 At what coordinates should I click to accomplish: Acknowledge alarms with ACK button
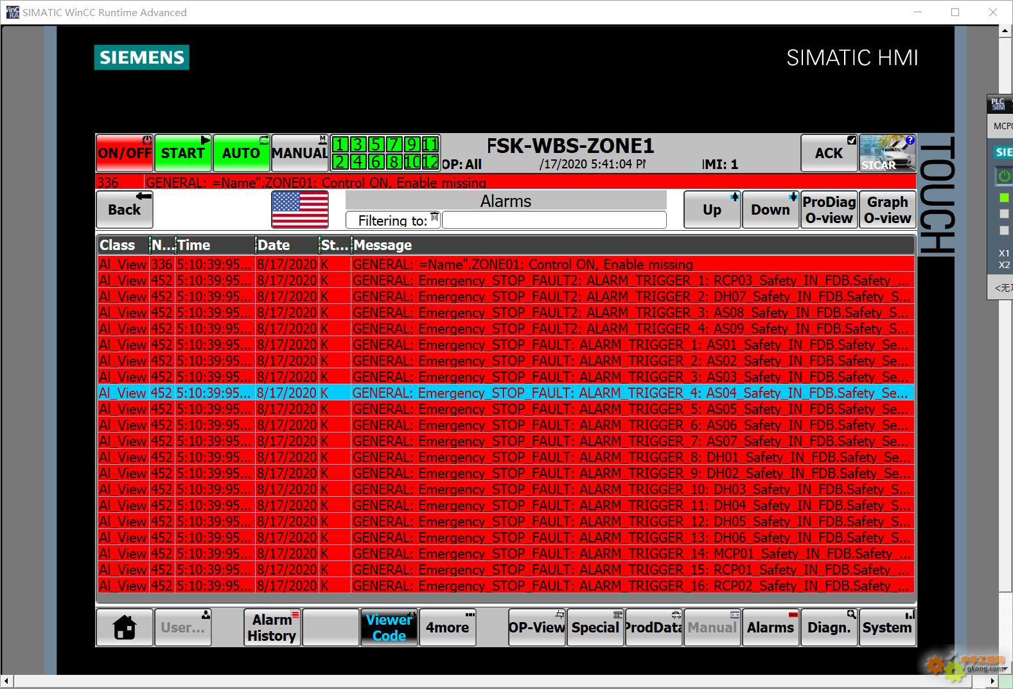(829, 153)
